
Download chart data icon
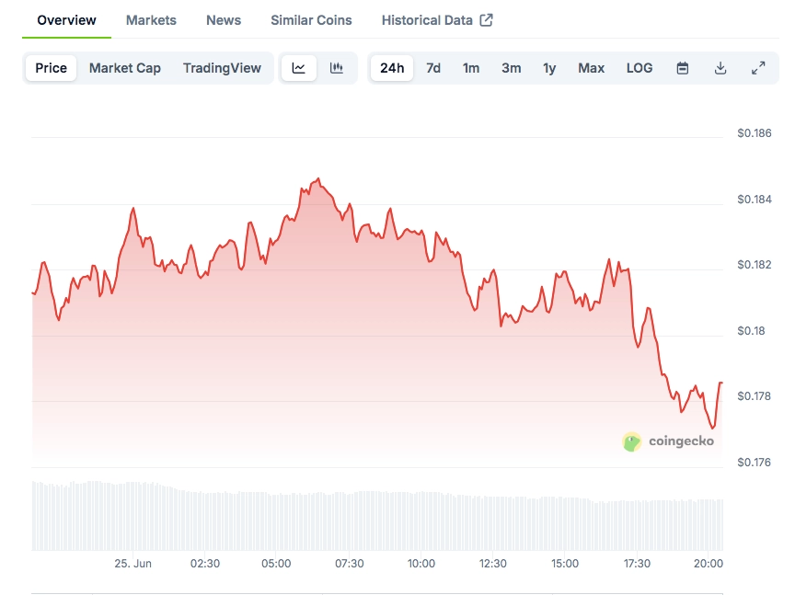coord(720,68)
